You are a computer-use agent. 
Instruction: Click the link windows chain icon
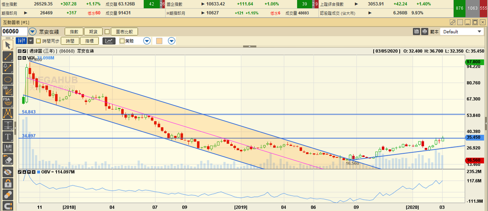pos(453,22)
